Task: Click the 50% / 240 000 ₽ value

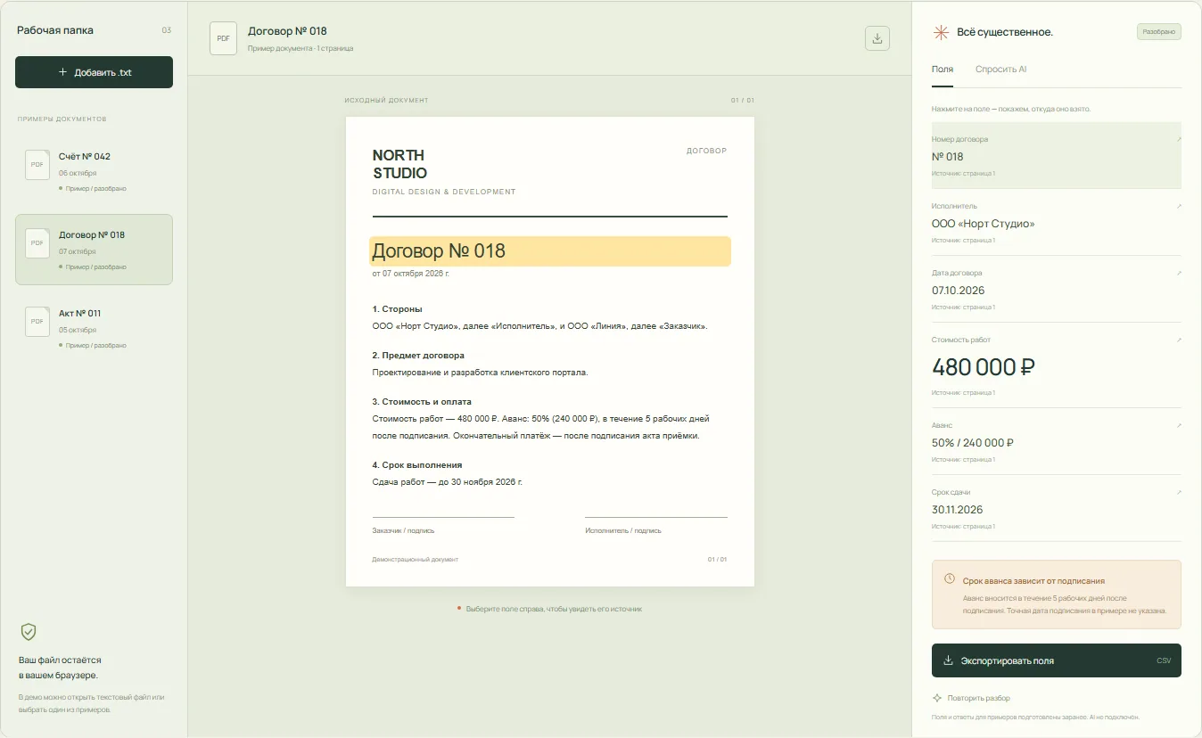Action: (x=973, y=443)
